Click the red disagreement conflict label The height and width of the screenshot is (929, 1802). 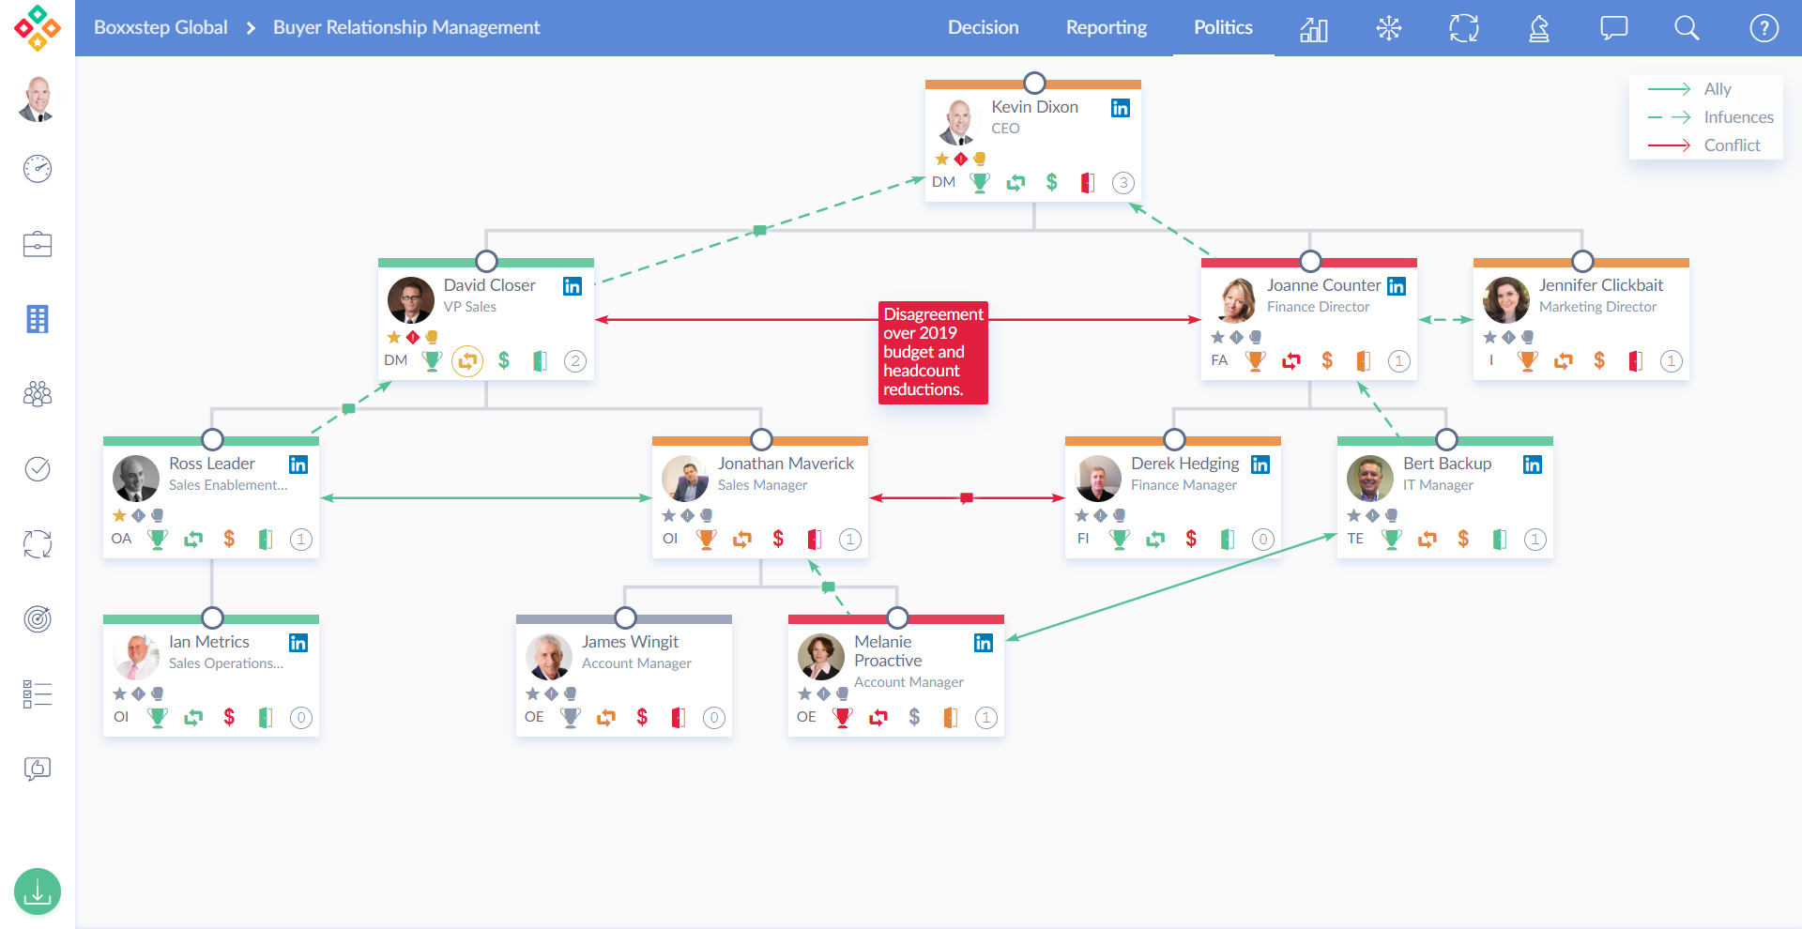click(x=933, y=352)
